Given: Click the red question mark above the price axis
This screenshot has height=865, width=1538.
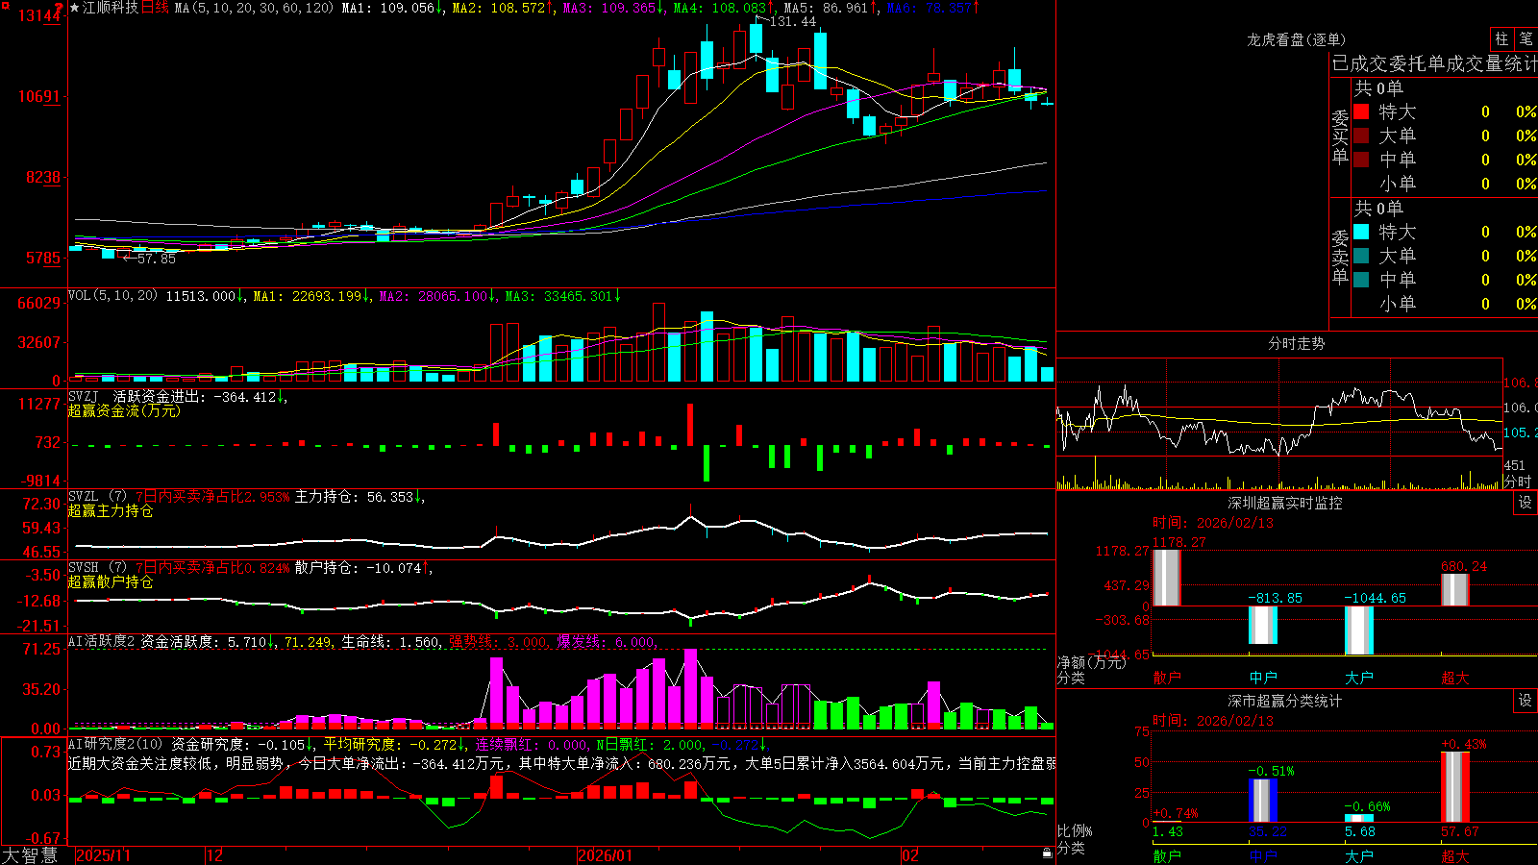Looking at the screenshot, I should point(59,8).
